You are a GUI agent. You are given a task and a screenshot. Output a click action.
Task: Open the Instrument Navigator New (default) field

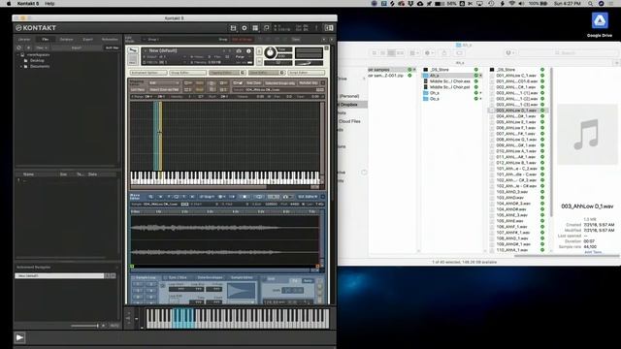coord(60,275)
